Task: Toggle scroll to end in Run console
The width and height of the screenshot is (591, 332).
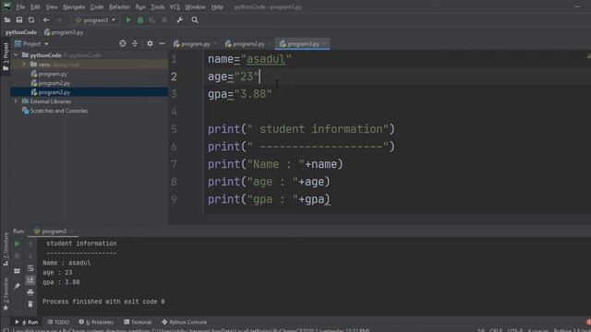Action: pyautogui.click(x=30, y=280)
